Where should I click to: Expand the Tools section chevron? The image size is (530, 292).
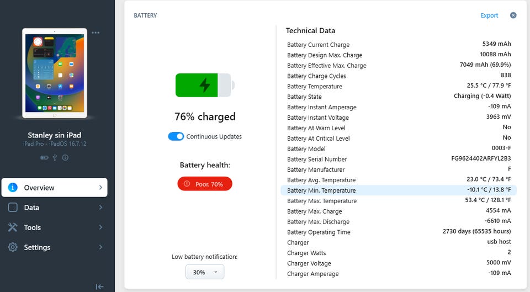click(x=100, y=227)
